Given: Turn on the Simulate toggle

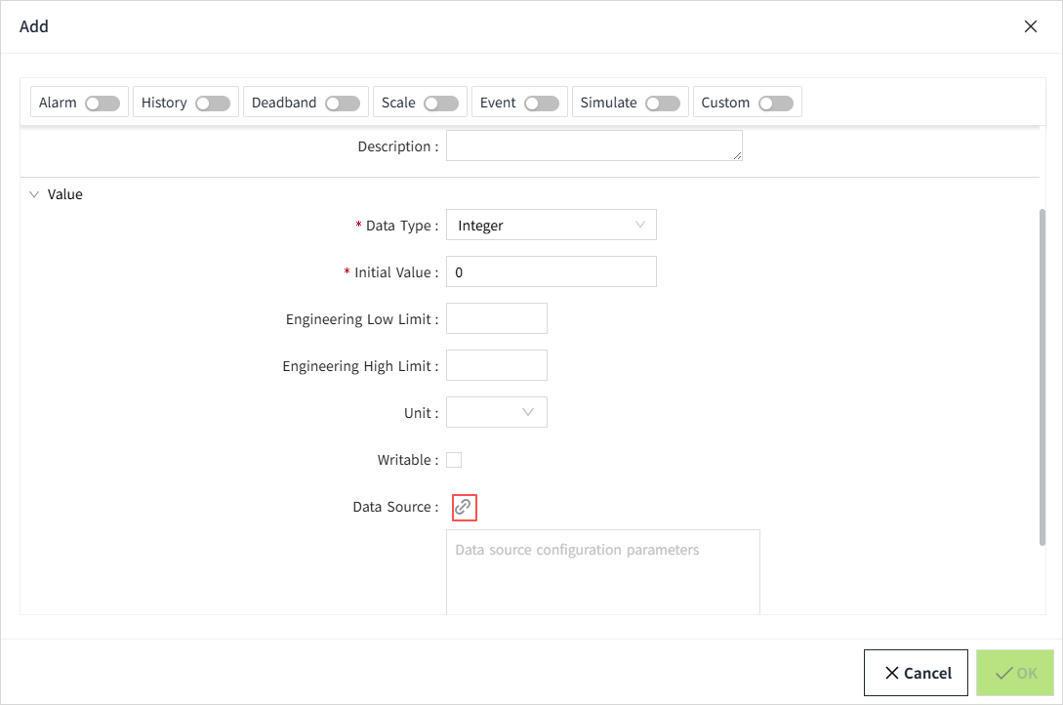Looking at the screenshot, I should 663,104.
